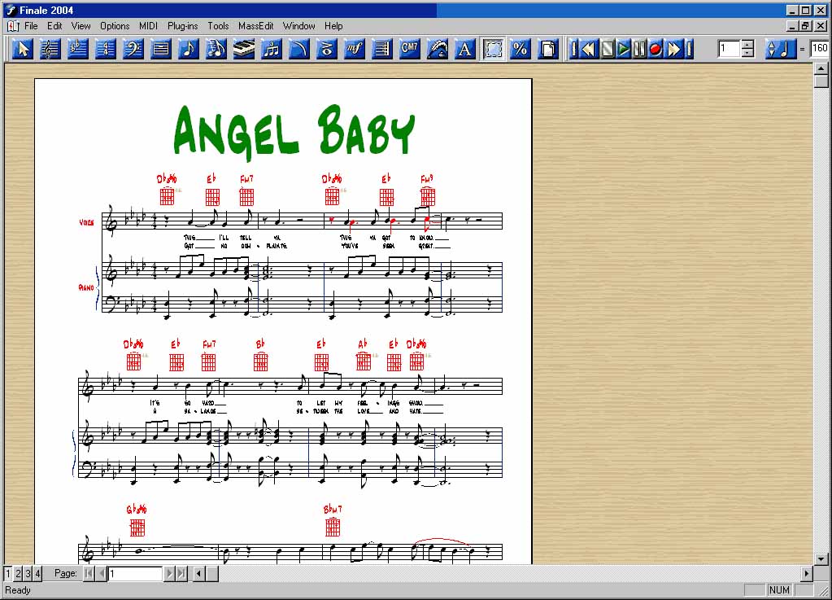Click the tempo value field showing 160
832x600 pixels.
[820, 49]
